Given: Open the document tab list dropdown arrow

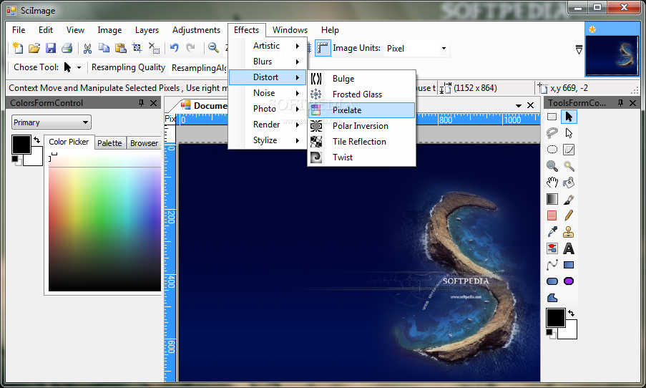Looking at the screenshot, I should [518, 105].
